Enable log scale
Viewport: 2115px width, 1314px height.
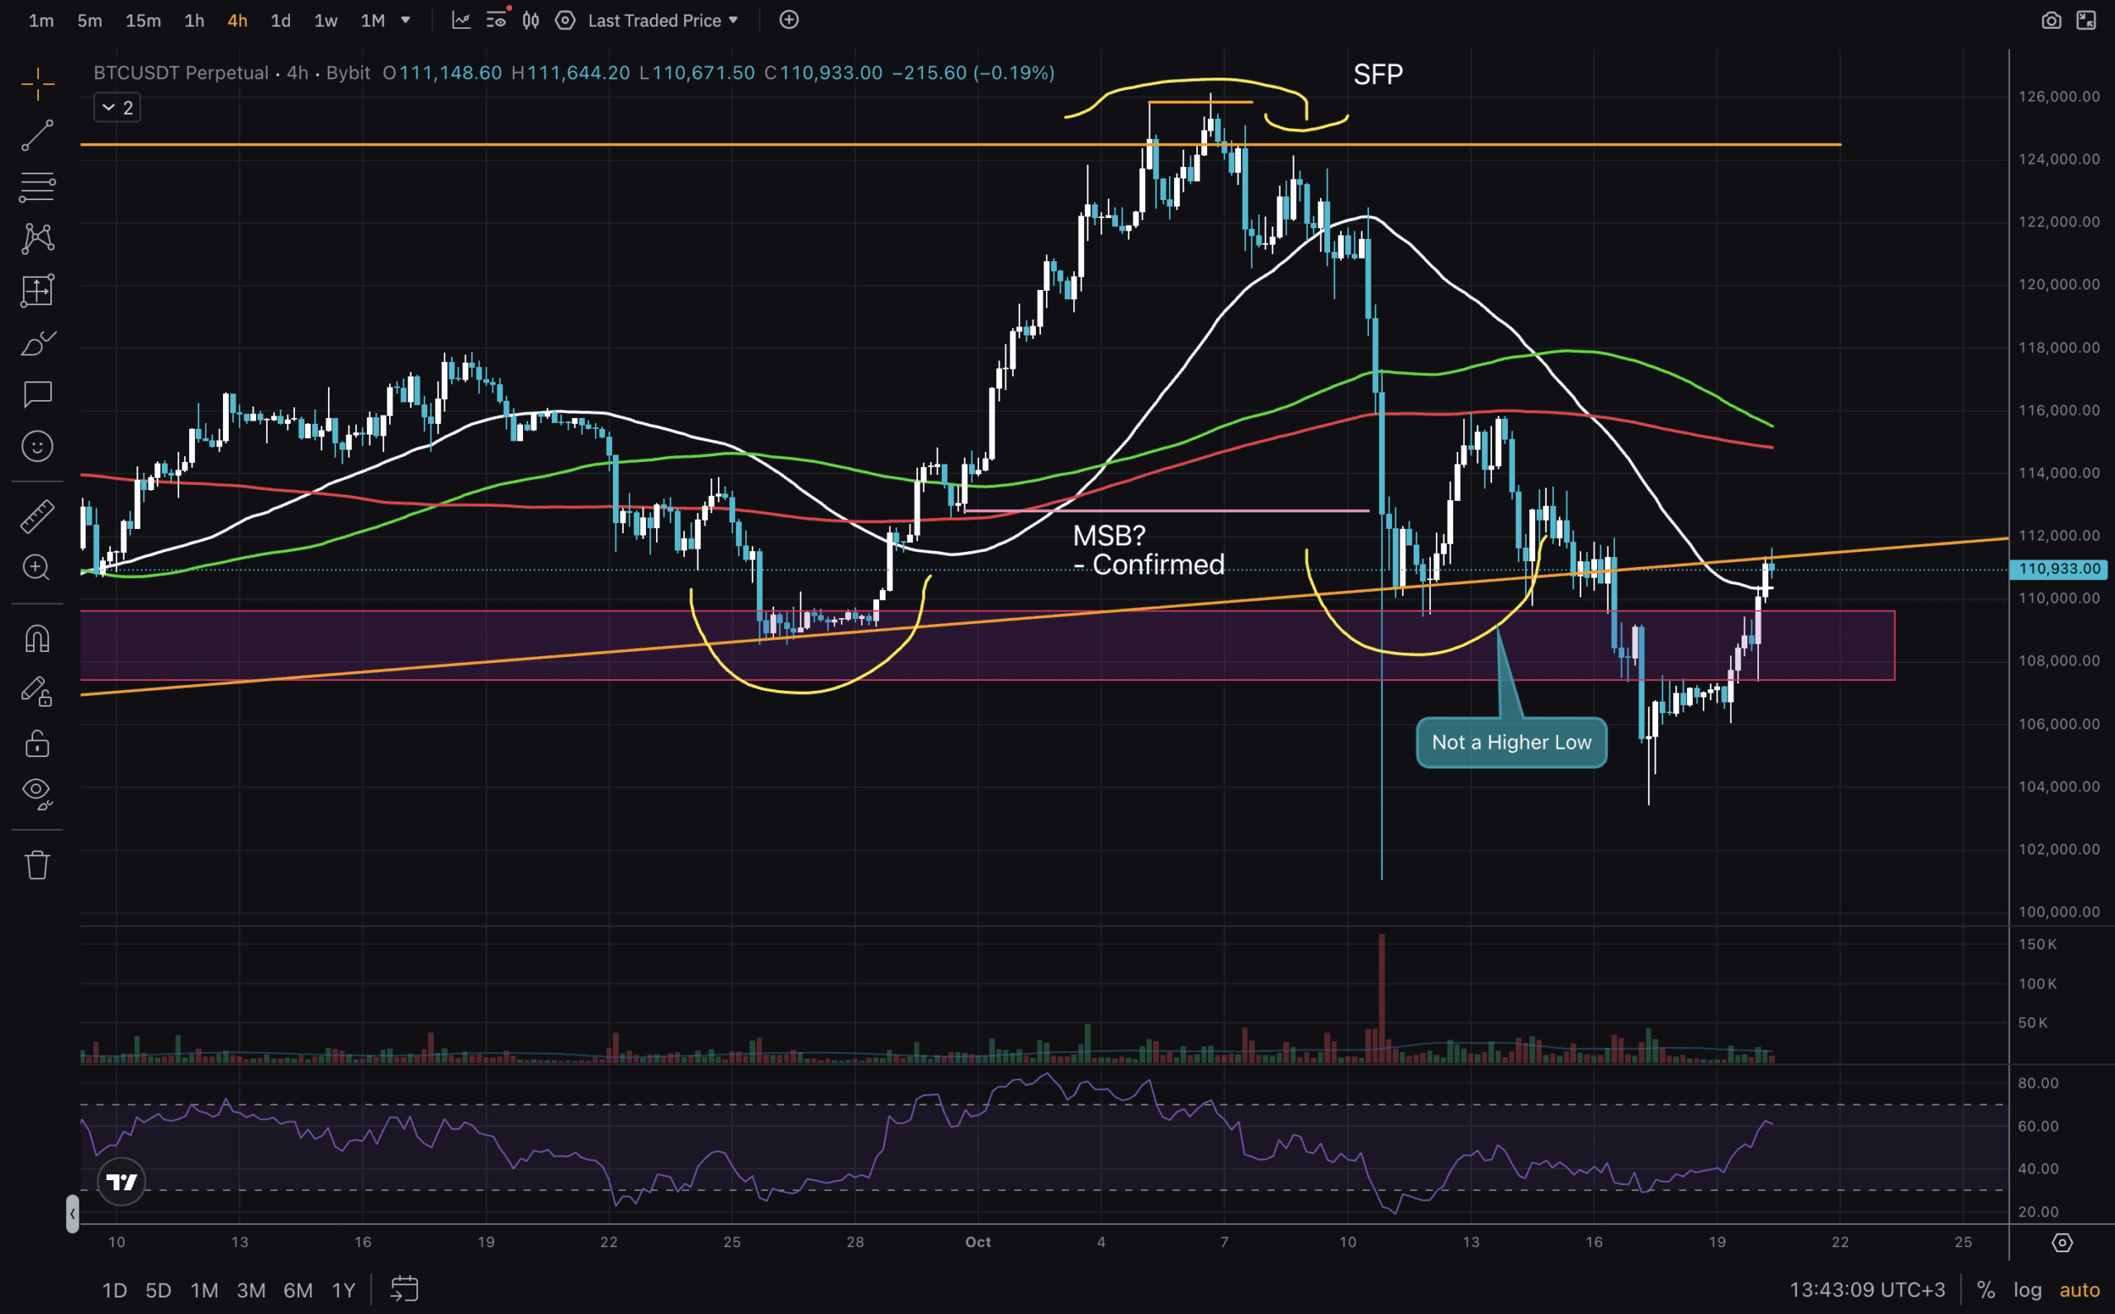coord(2027,1290)
